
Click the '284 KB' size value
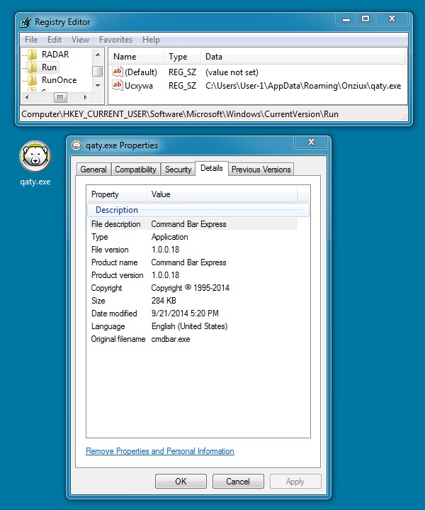tap(164, 301)
